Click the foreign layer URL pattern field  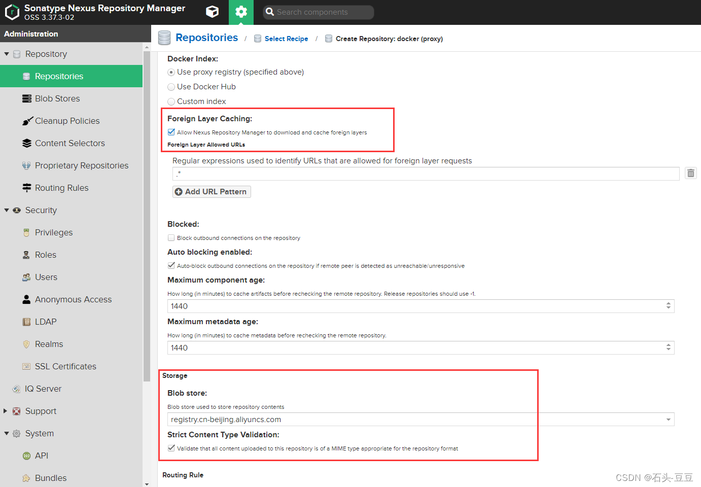426,173
